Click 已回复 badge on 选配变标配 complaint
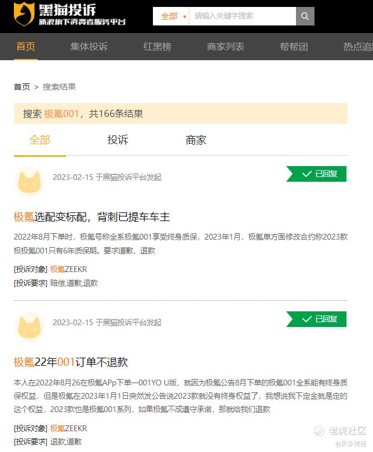 (x=316, y=174)
